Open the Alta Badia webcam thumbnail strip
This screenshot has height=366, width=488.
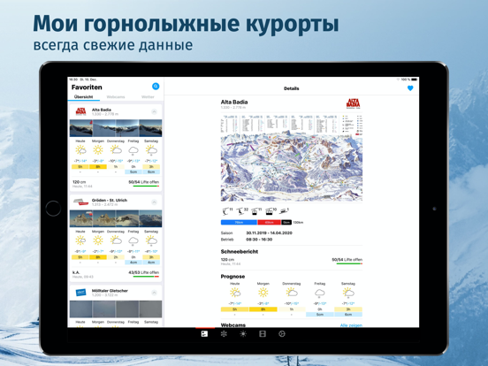click(116, 128)
